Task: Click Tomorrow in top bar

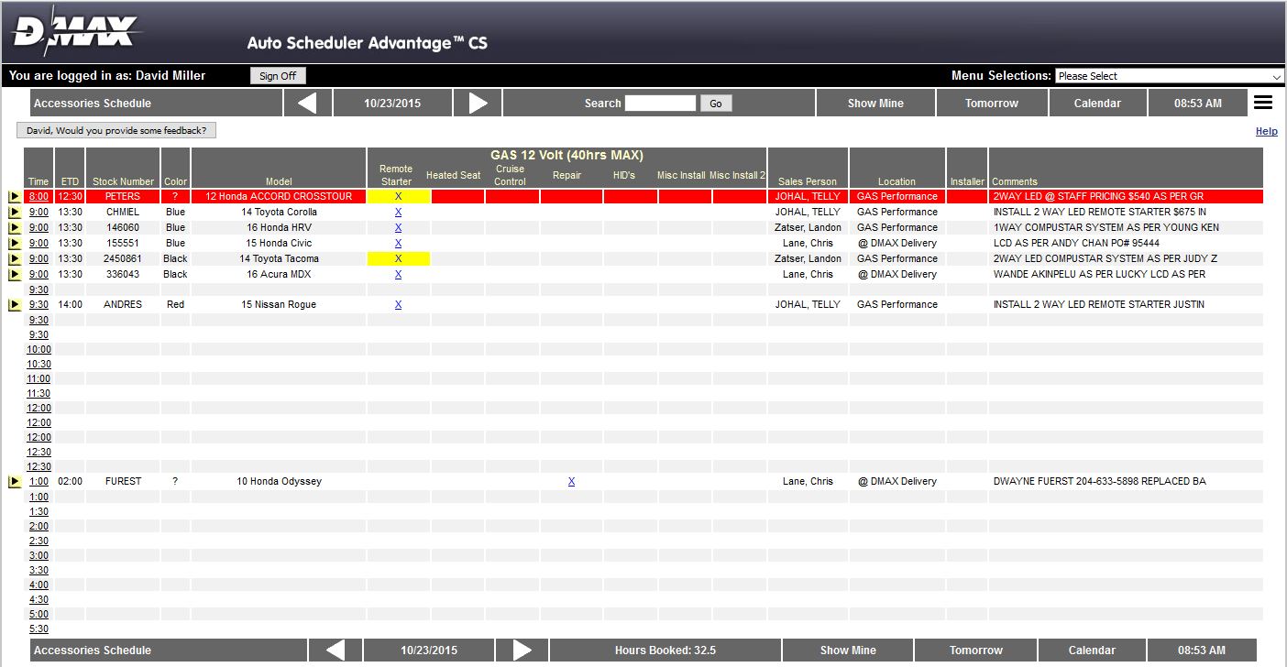Action: pyautogui.click(x=992, y=103)
